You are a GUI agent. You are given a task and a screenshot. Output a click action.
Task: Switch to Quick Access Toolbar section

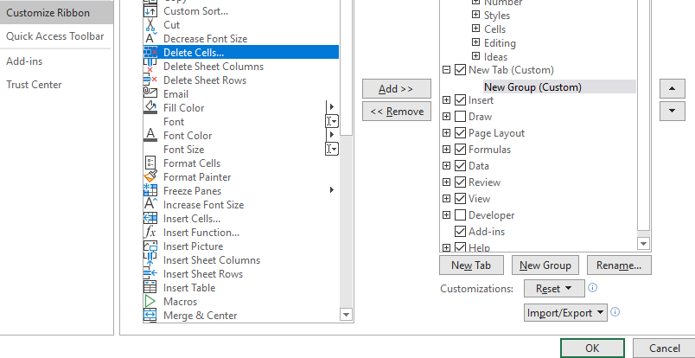pos(55,36)
